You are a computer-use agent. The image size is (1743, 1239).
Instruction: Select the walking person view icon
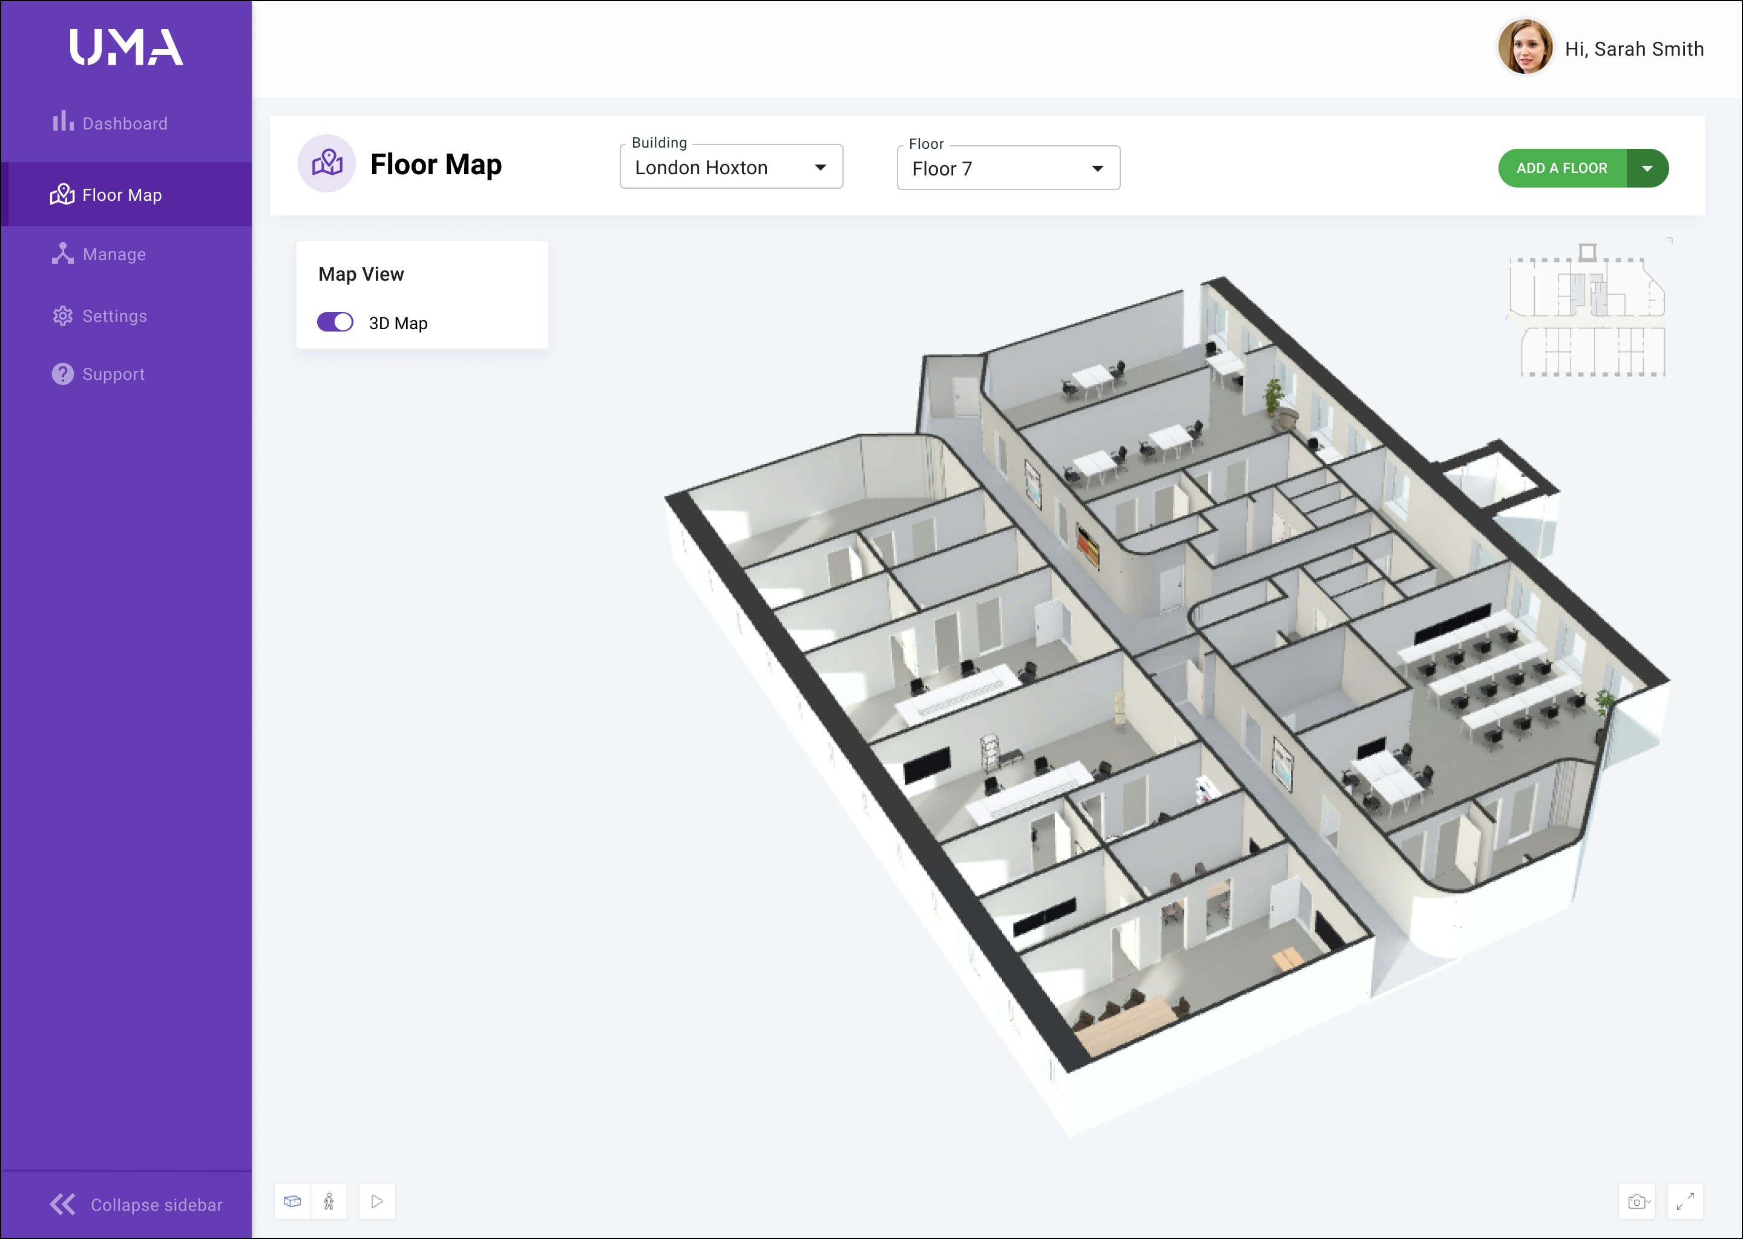pyautogui.click(x=329, y=1201)
